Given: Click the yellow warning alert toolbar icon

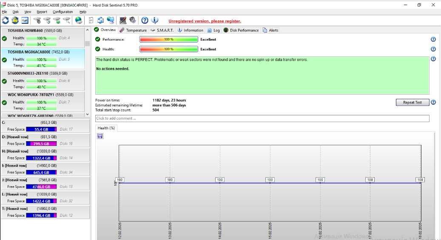Looking at the screenshot, I should tap(15, 20).
